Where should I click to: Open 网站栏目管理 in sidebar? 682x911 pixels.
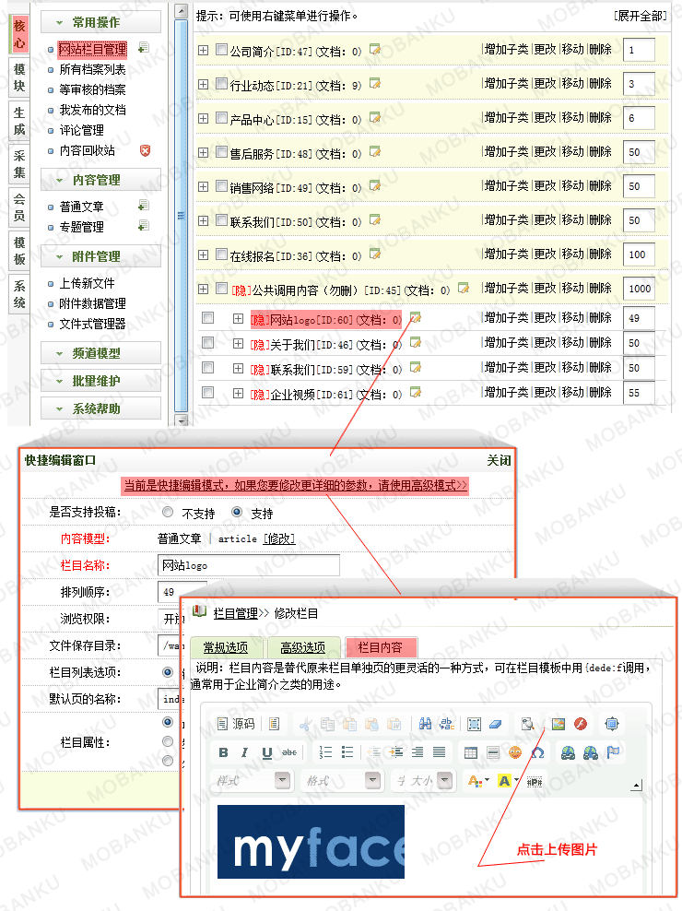click(x=93, y=50)
